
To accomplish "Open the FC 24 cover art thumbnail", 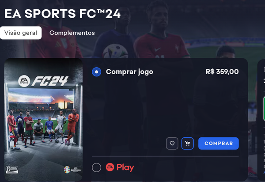I will [x=43, y=120].
